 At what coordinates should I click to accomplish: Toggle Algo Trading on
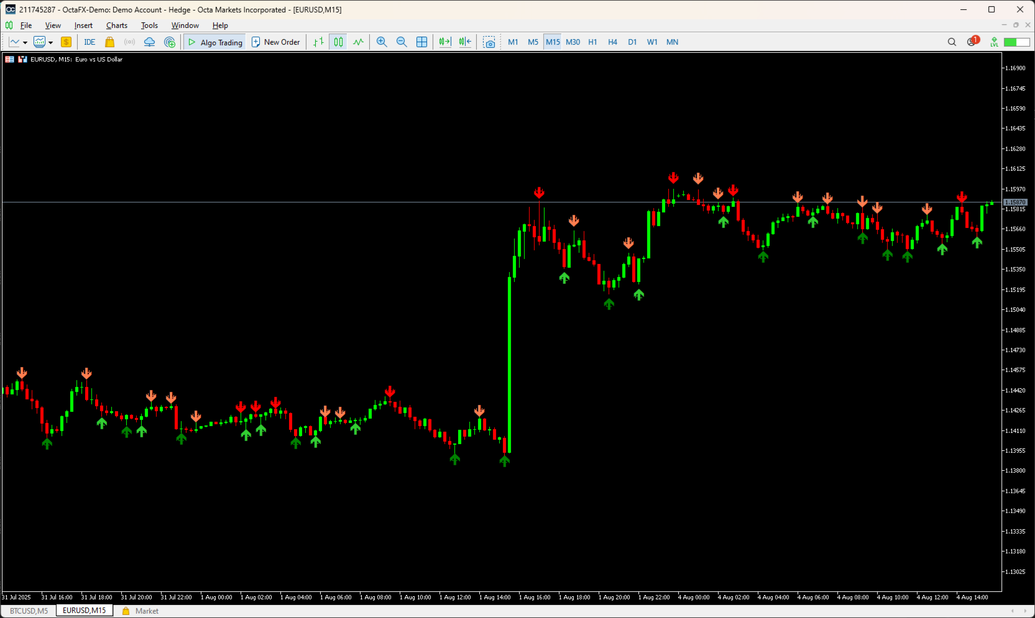215,42
